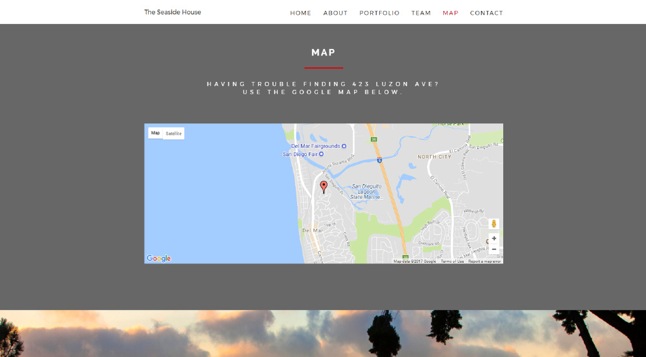646x357 pixels.
Task: Select the Map nav item
Action: click(x=450, y=13)
